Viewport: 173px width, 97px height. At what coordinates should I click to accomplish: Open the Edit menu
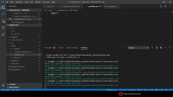pyautogui.click(x=12, y=2)
